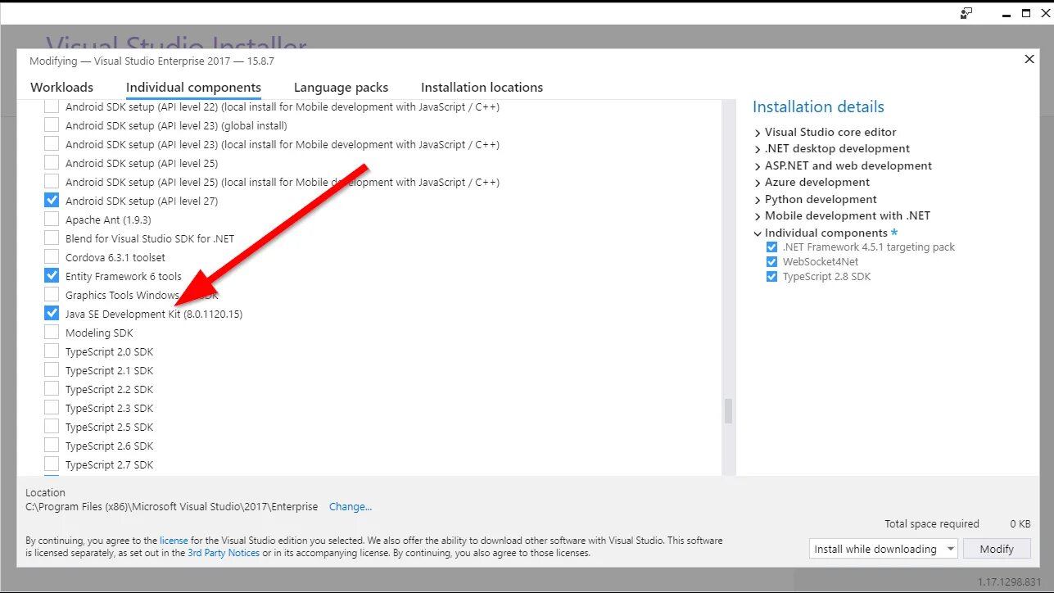Check API level 23 local install for Mobile development

pos(52,144)
